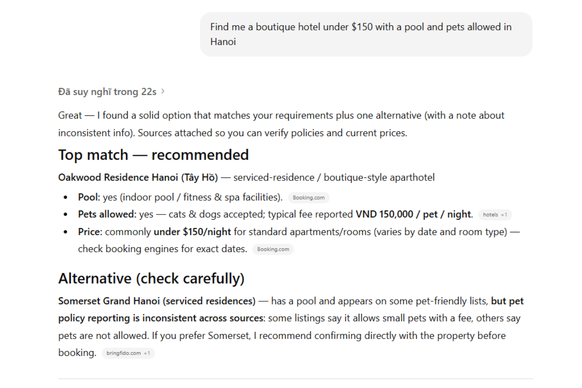
Task: Click the bringfido.com +1 source chip
Action: pyautogui.click(x=128, y=353)
